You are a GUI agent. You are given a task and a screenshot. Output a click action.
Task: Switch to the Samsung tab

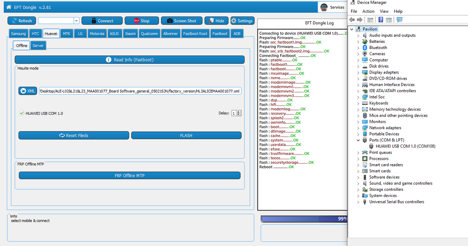(x=18, y=34)
